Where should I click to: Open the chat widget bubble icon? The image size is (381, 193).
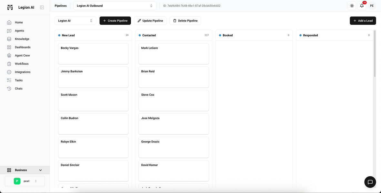(370, 182)
